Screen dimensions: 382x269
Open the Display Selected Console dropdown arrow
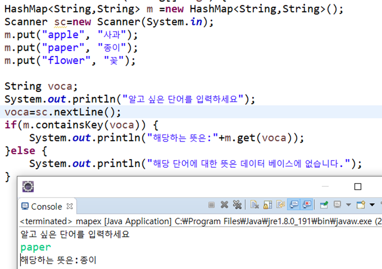(349, 205)
